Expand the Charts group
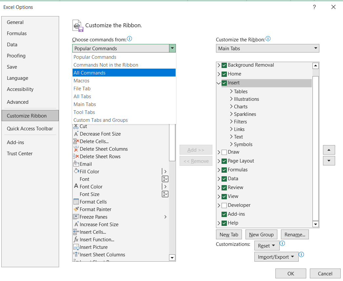The width and height of the screenshot is (343, 281). click(x=231, y=106)
